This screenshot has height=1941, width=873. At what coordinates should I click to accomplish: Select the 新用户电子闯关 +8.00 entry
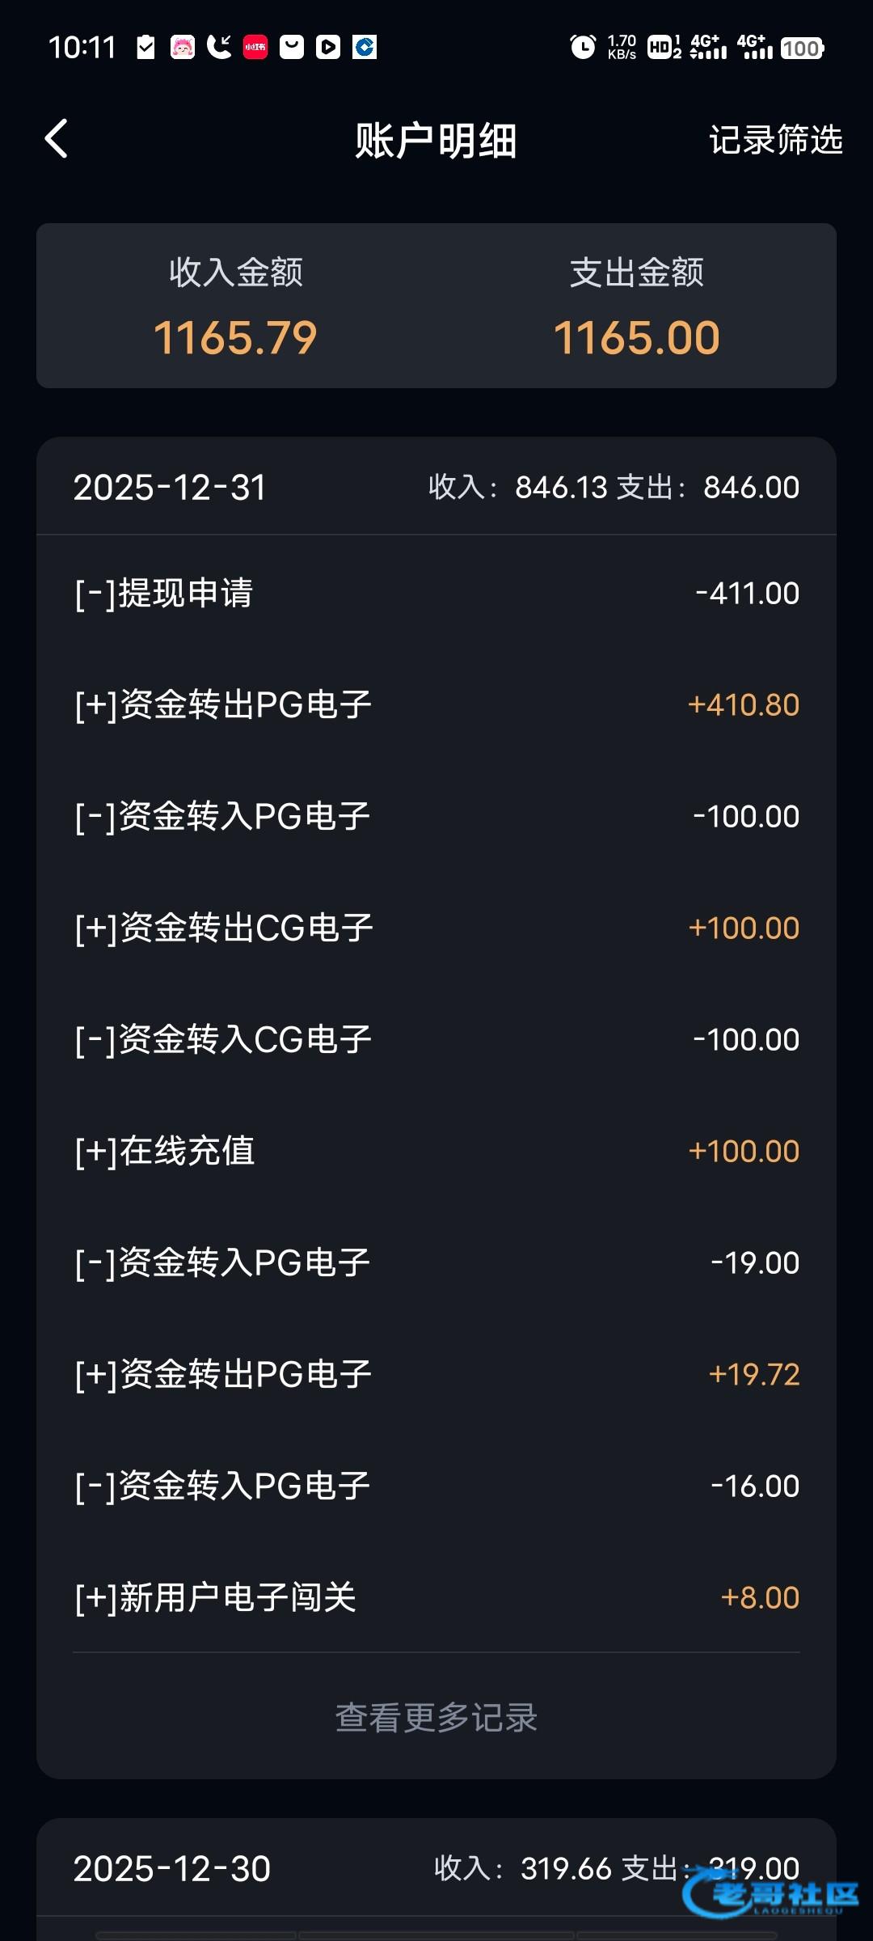coord(436,1597)
